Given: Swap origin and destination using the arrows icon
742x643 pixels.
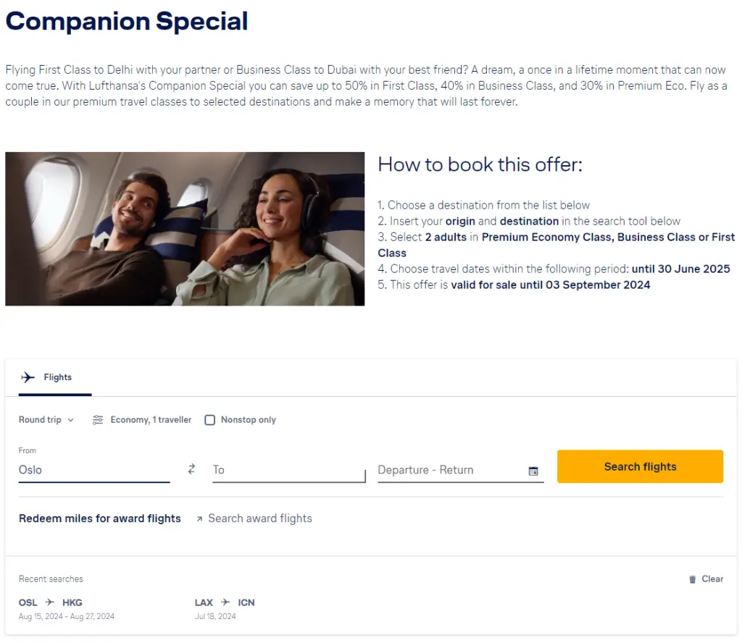Looking at the screenshot, I should tap(191, 468).
